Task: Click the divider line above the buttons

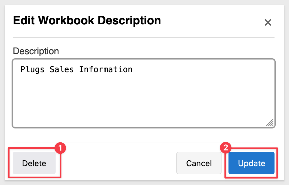Action: pyautogui.click(x=144, y=142)
